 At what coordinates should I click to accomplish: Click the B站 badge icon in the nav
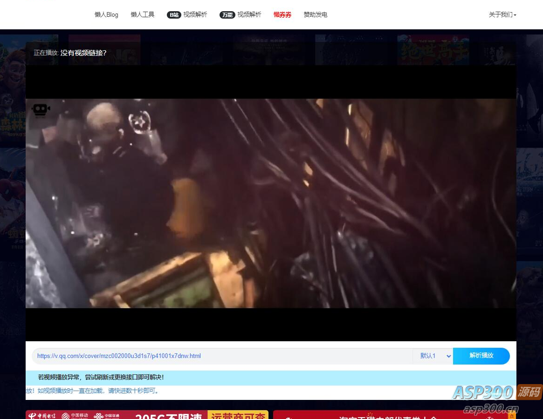[174, 15]
